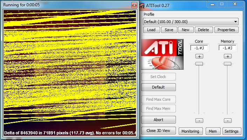
Task: Click the Memory clock value field
Action: point(227,48)
